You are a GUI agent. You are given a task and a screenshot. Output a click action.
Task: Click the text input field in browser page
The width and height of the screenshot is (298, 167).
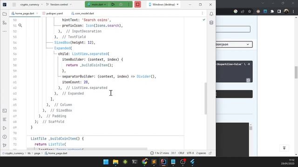click(233, 29)
